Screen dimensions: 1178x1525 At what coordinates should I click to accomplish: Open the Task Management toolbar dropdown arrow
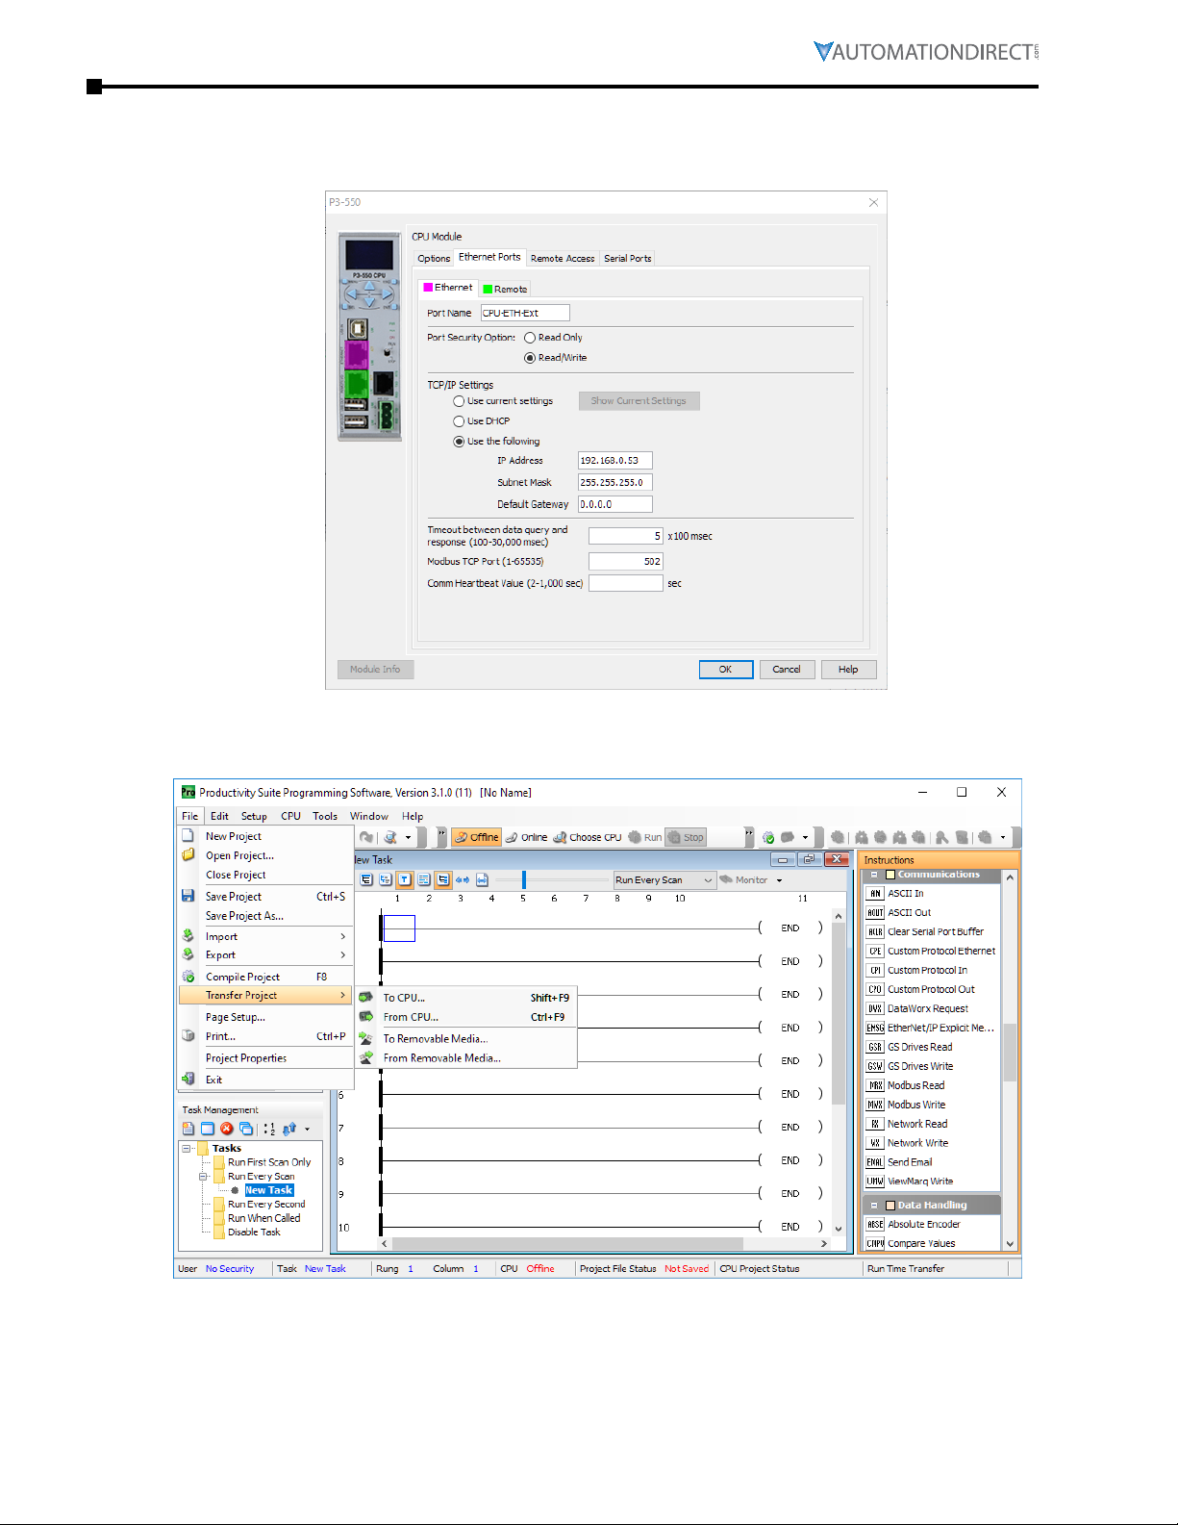pos(307,1130)
